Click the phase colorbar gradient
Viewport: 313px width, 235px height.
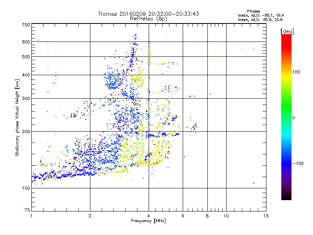point(286,117)
